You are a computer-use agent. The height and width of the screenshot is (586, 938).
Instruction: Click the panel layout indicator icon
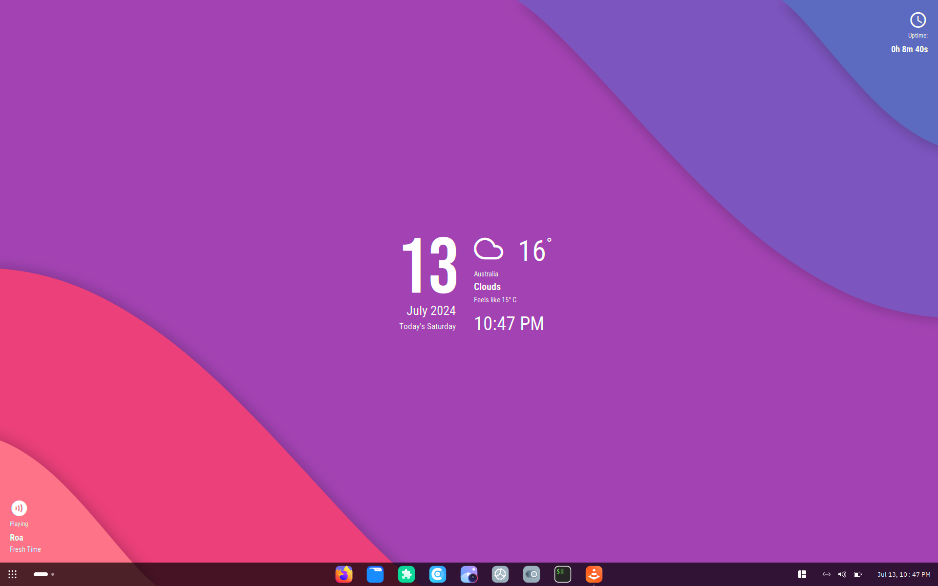(x=802, y=574)
